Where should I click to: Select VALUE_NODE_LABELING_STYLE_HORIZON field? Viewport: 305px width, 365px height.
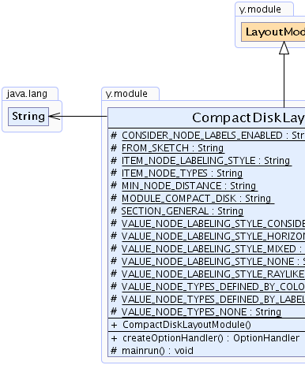pos(213,237)
